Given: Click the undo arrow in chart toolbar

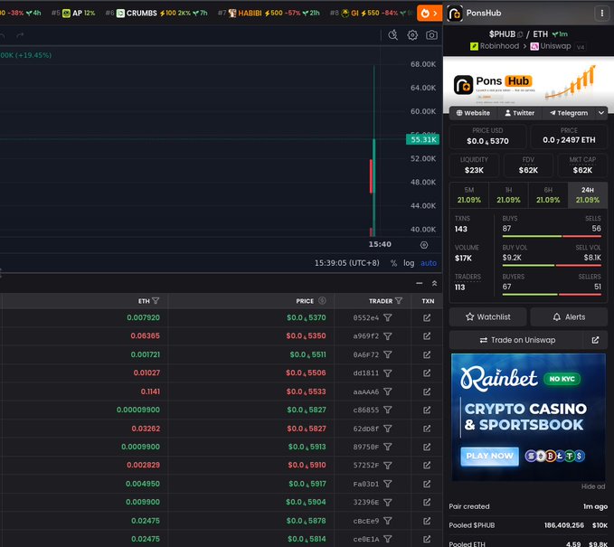Looking at the screenshot, I should pyautogui.click(x=2, y=35).
